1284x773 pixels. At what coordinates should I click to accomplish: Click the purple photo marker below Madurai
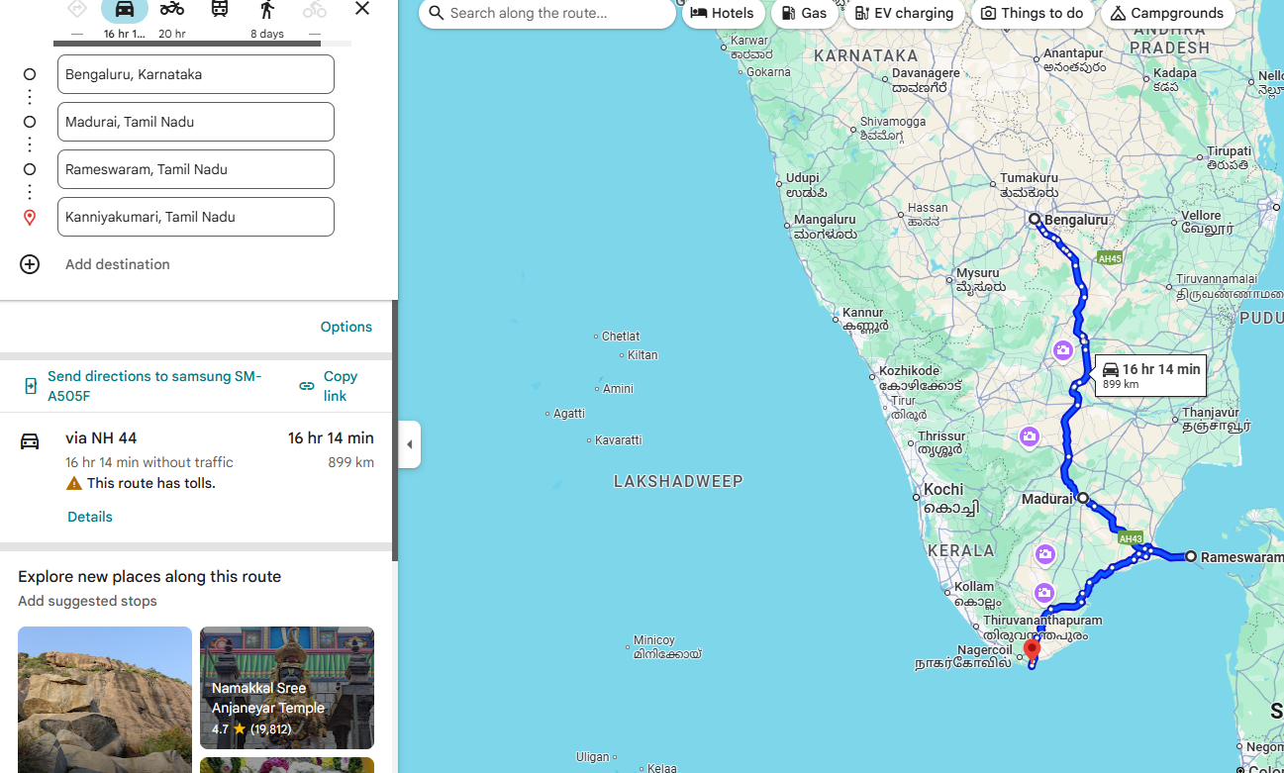coord(1044,553)
